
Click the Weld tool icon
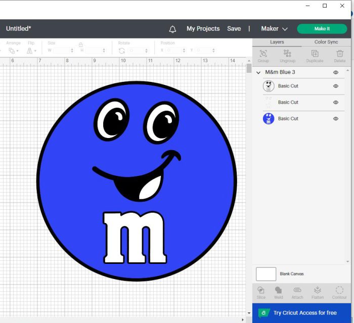(x=278, y=290)
